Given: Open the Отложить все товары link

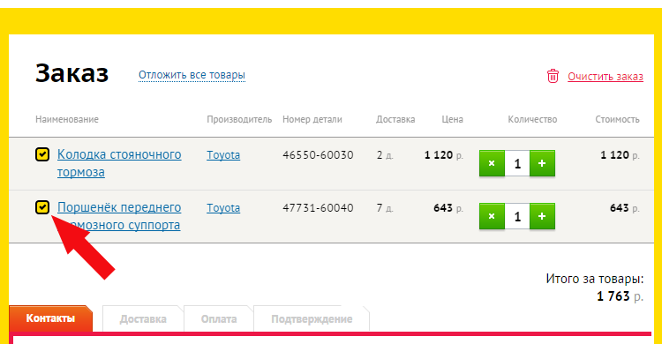Looking at the screenshot, I should pos(192,75).
